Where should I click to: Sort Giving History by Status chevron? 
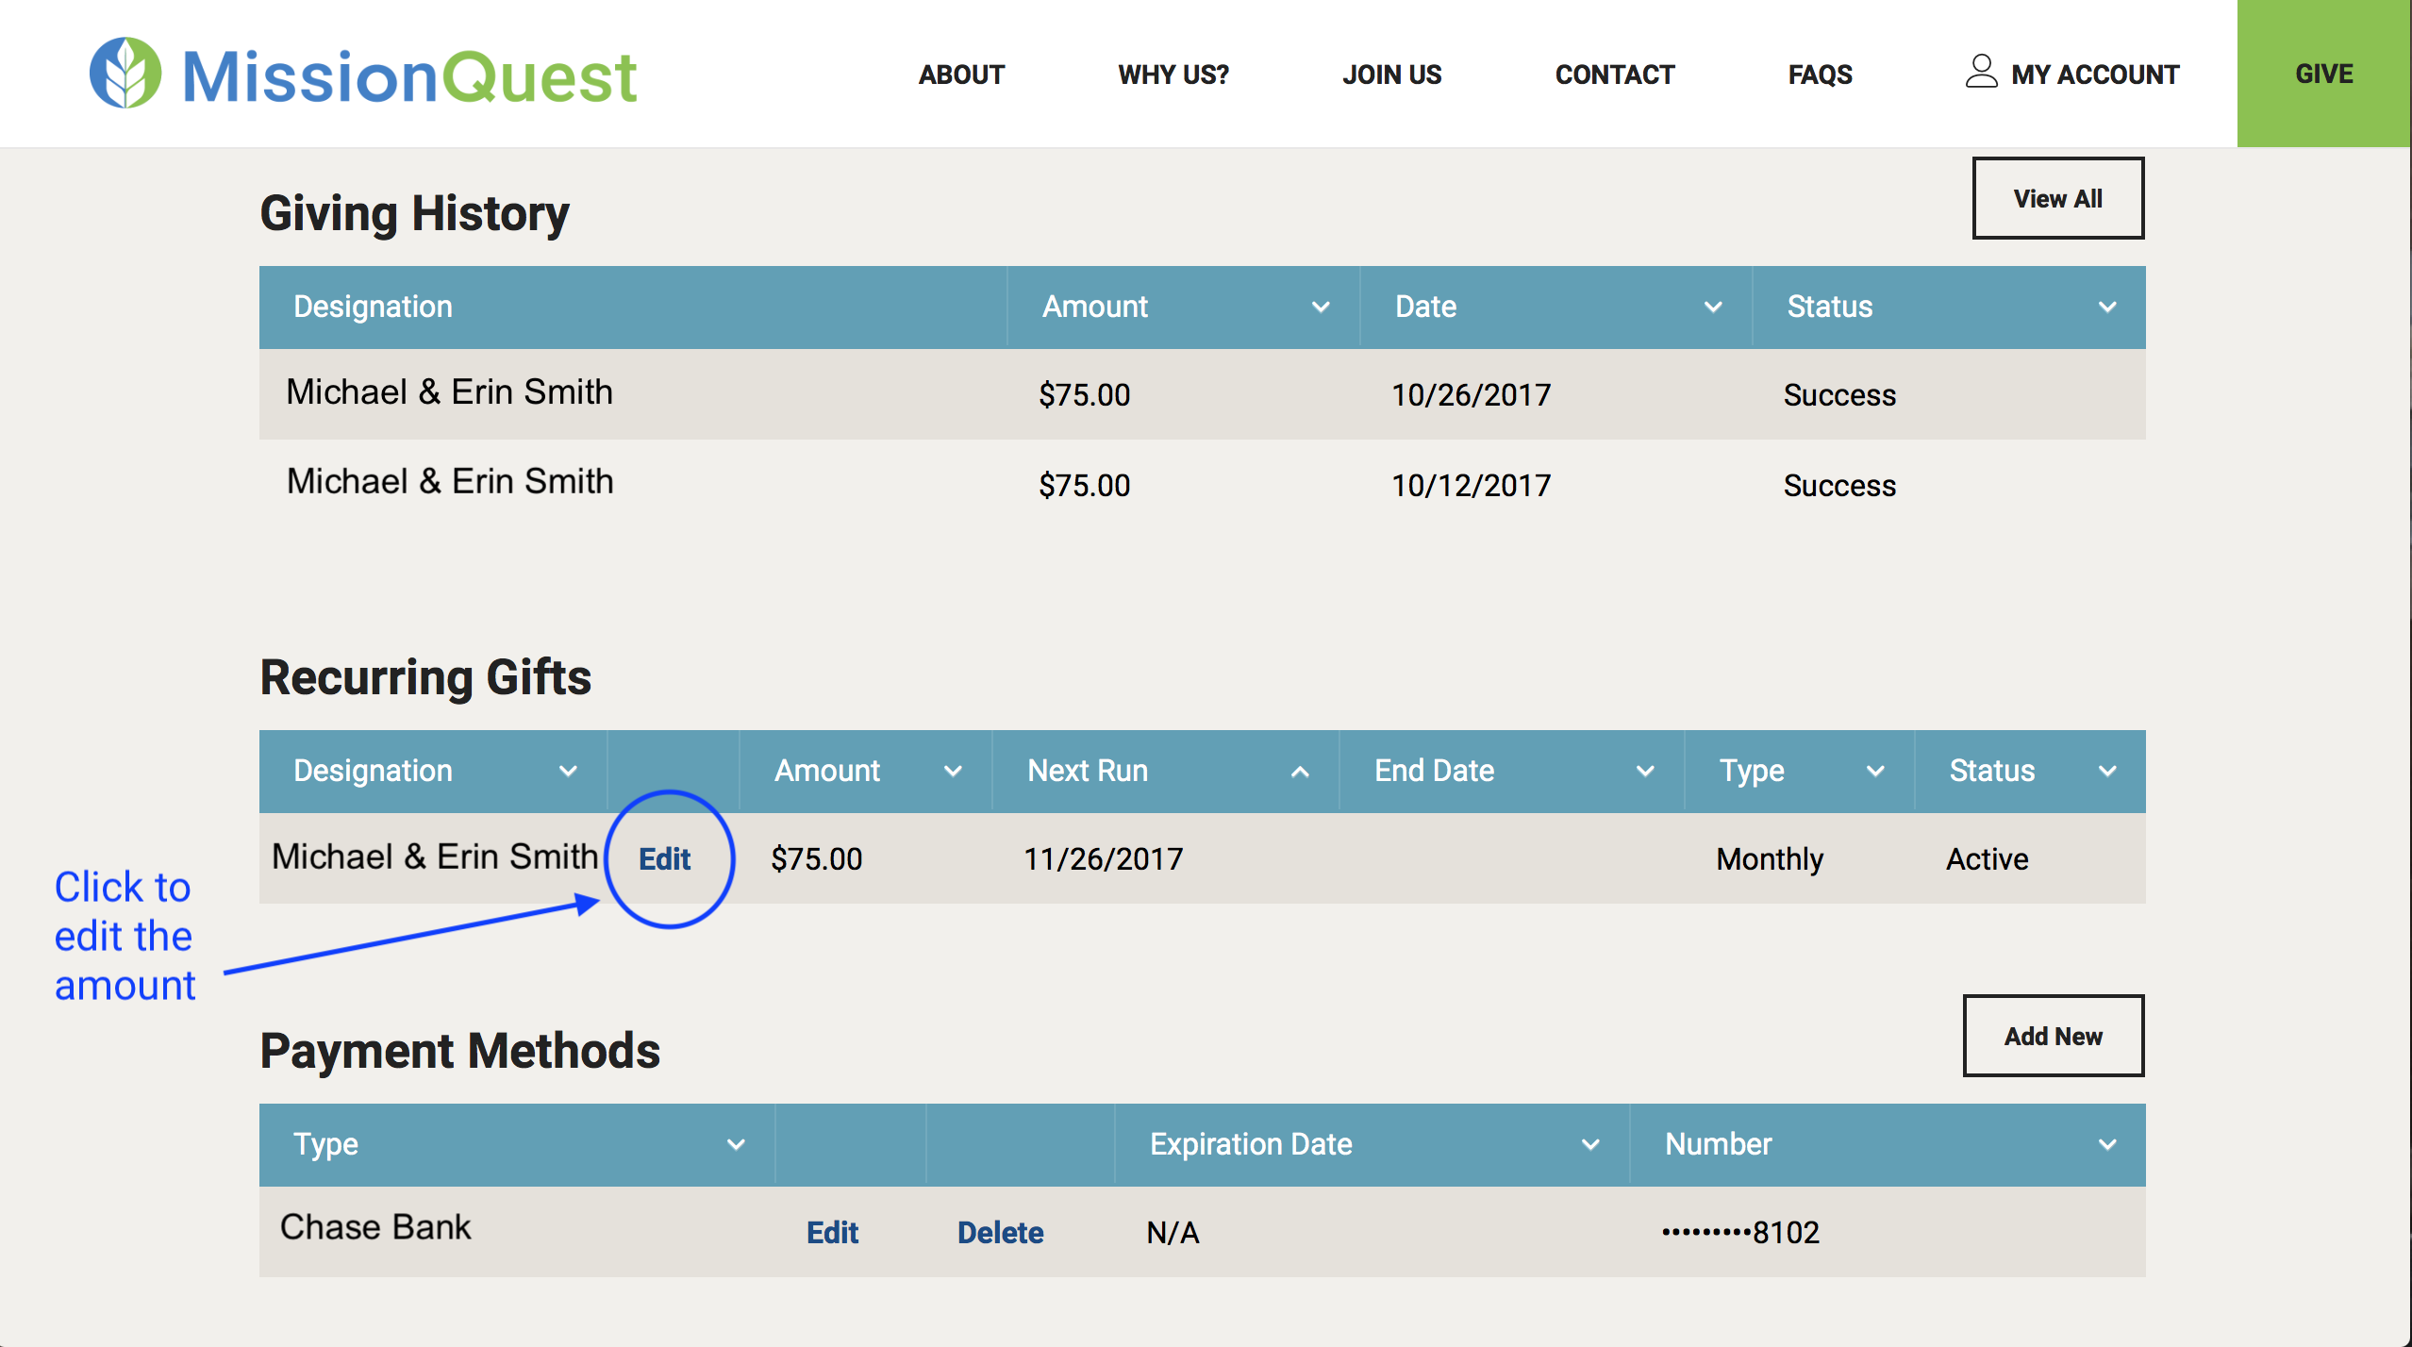tap(2107, 308)
